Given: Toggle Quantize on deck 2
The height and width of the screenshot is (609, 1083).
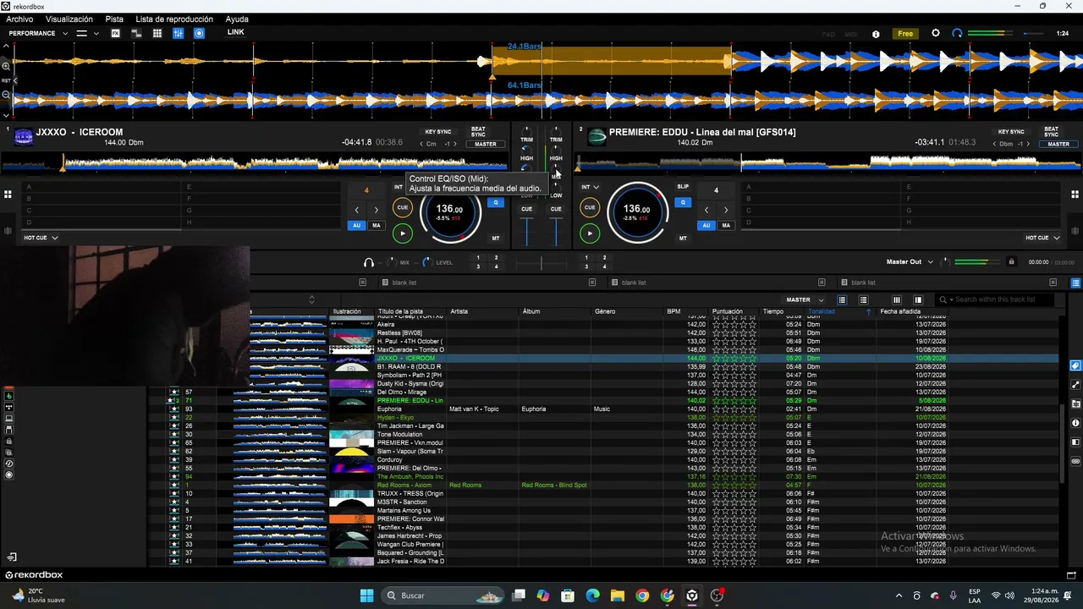Looking at the screenshot, I should pyautogui.click(x=683, y=202).
